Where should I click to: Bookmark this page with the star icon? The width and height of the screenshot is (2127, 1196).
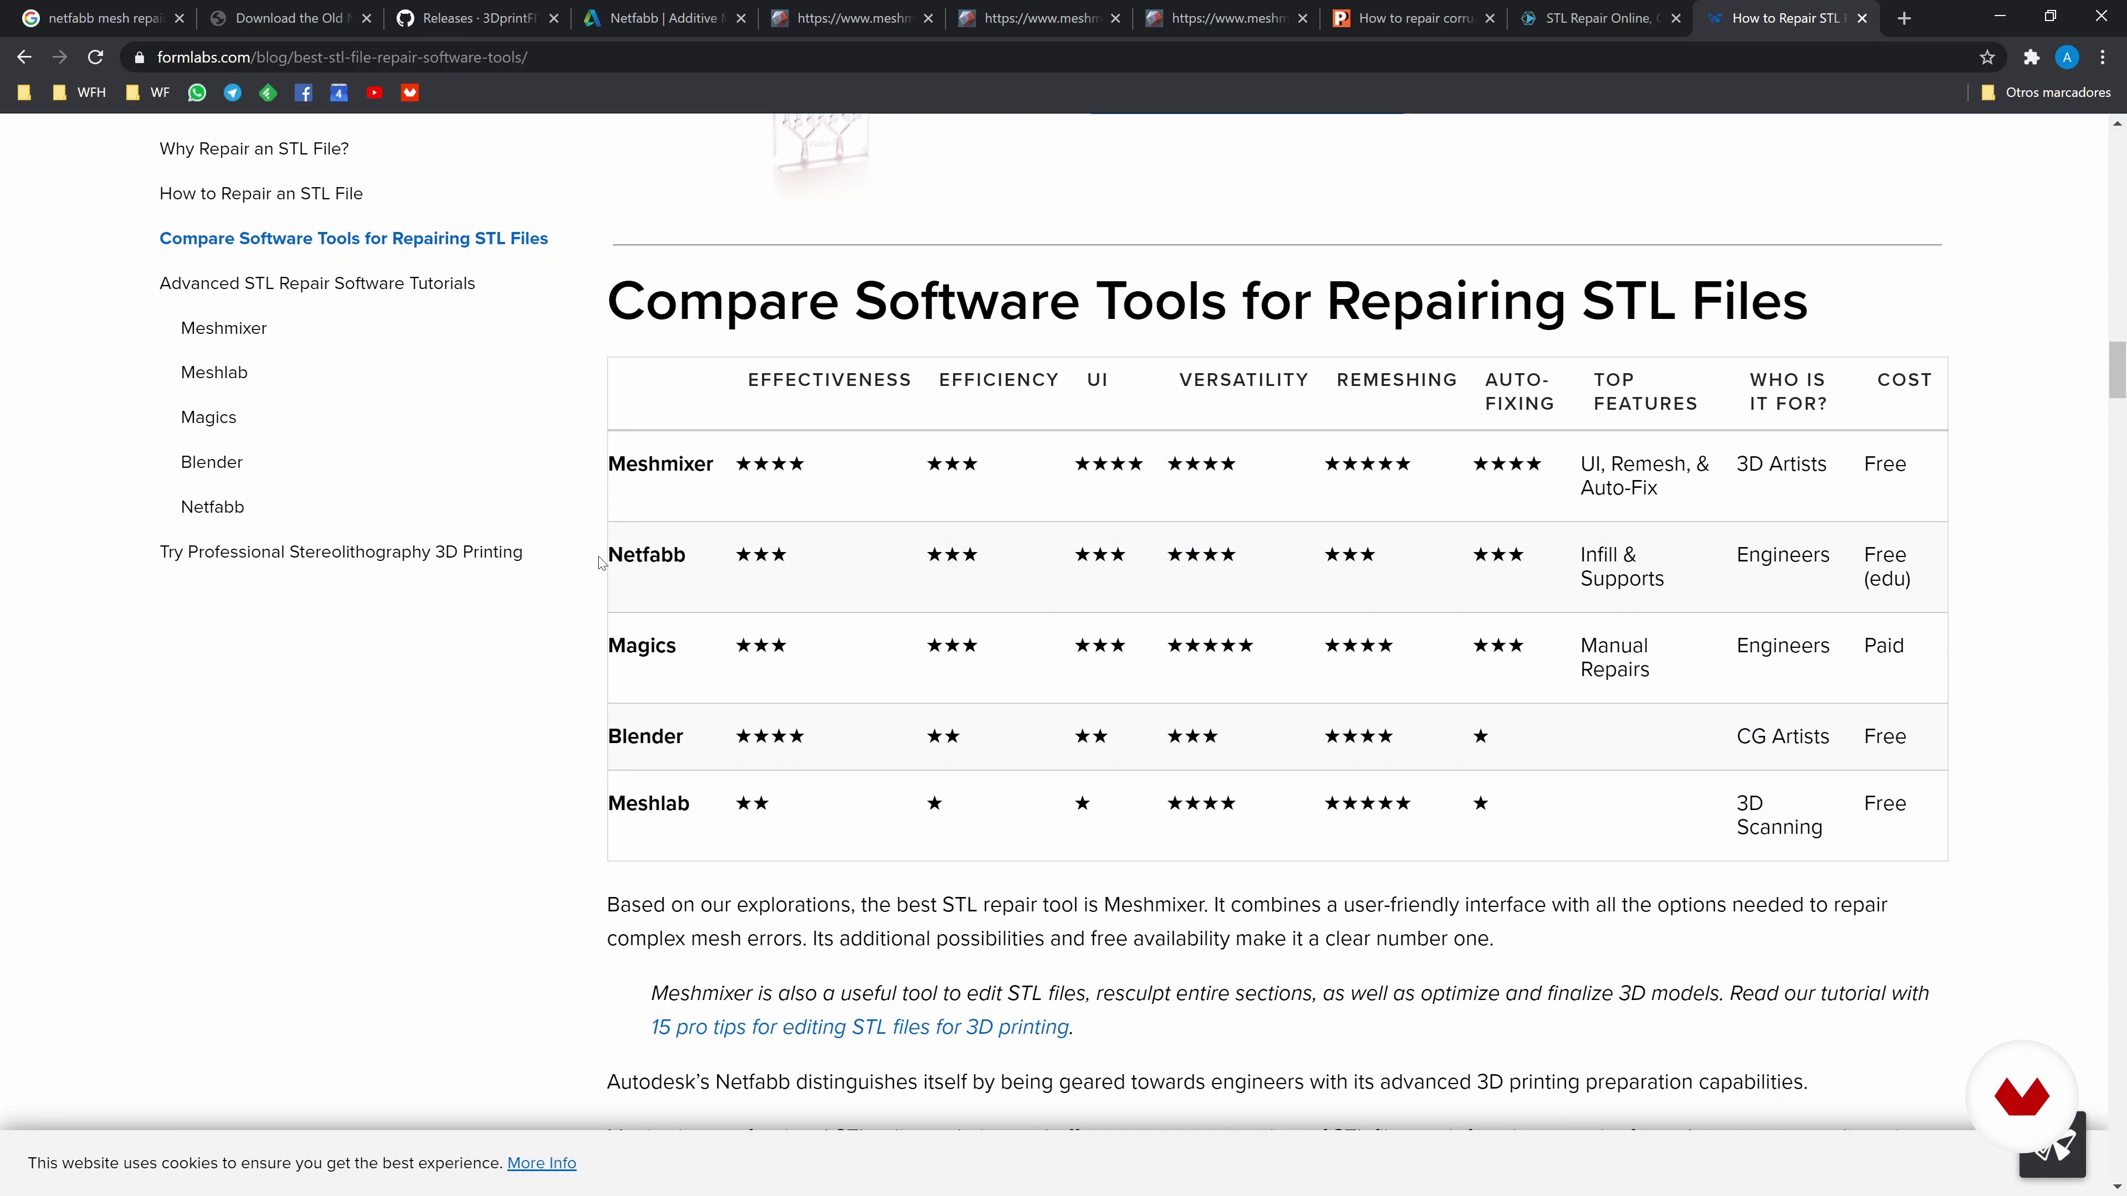click(x=1987, y=57)
